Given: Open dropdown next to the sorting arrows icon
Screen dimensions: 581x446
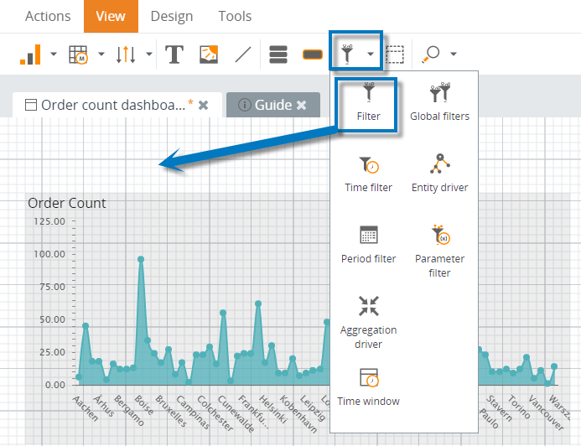Looking at the screenshot, I should (149, 54).
